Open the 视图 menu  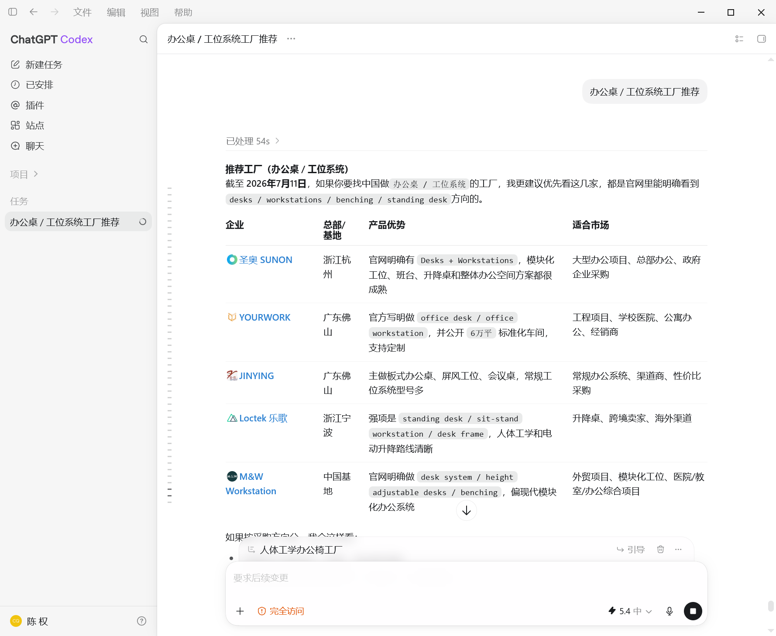tap(150, 12)
